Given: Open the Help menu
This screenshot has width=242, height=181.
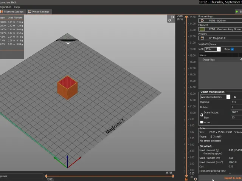Looking at the screenshot, I should (17, 7).
